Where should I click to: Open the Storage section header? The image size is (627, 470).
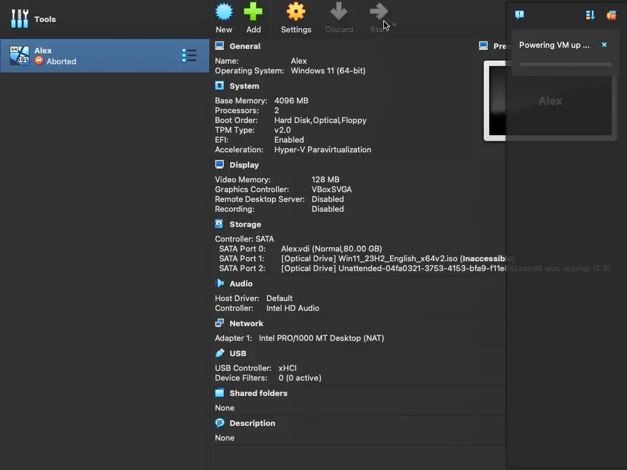245,224
